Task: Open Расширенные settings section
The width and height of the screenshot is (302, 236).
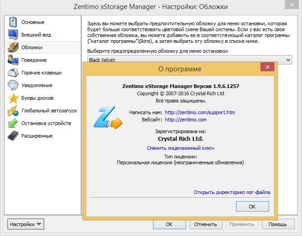Action: pyautogui.click(x=37, y=136)
